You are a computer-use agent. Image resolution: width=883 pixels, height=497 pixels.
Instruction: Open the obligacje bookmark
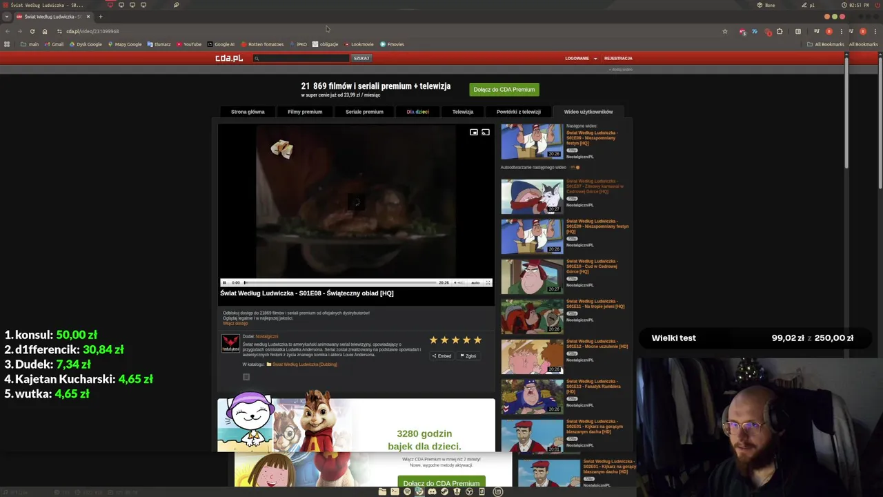[325, 44]
